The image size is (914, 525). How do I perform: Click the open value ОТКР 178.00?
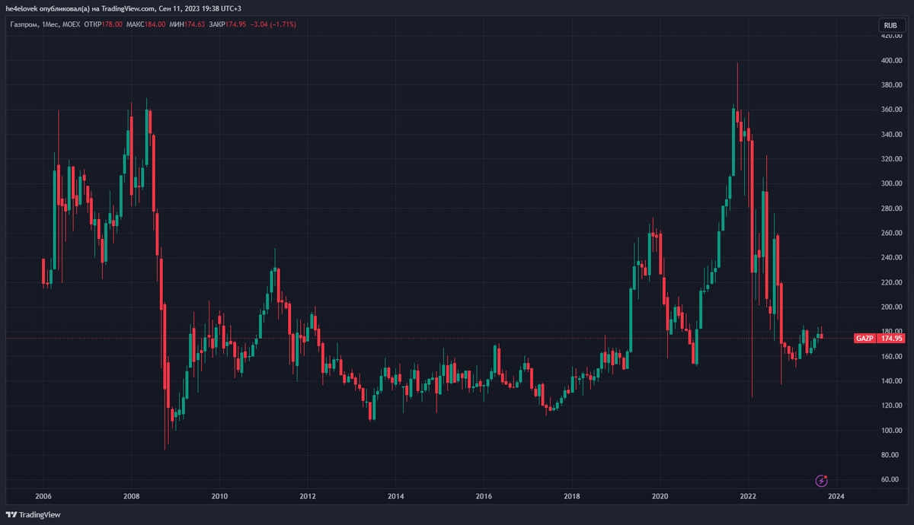click(x=104, y=25)
